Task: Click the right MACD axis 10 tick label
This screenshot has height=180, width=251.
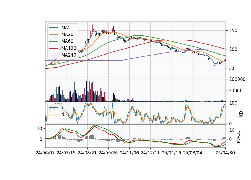Action: click(x=232, y=130)
